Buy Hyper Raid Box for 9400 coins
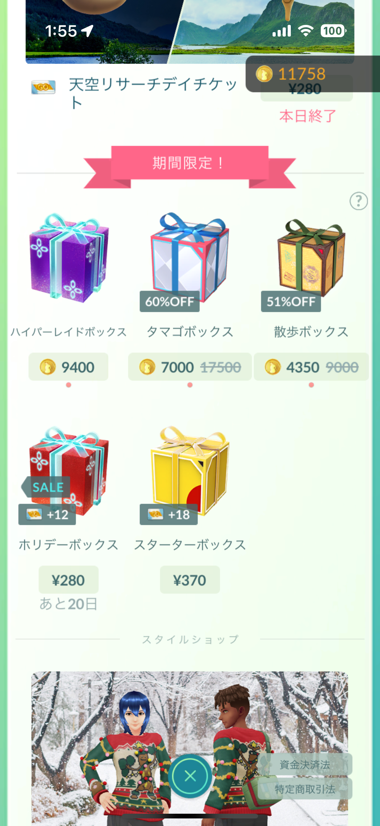 (x=68, y=367)
